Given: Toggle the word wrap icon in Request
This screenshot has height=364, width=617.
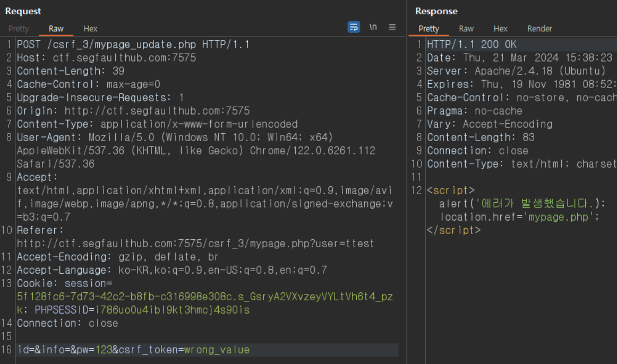Looking at the screenshot, I should 354,27.
